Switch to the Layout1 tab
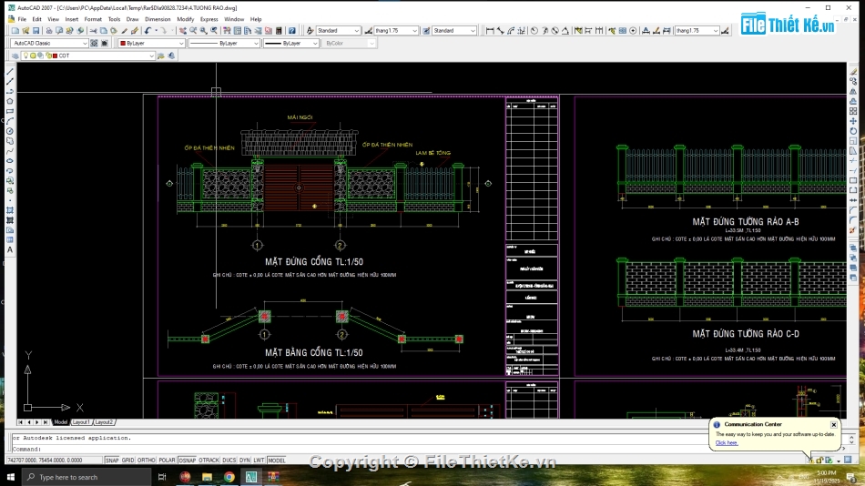The image size is (865, 486). click(x=81, y=422)
